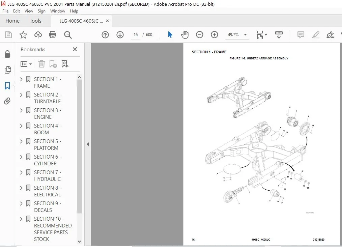Jump to SECTION 7 - HYDRAULIC bookmark
The image size is (342, 247).
pyautogui.click(x=47, y=175)
